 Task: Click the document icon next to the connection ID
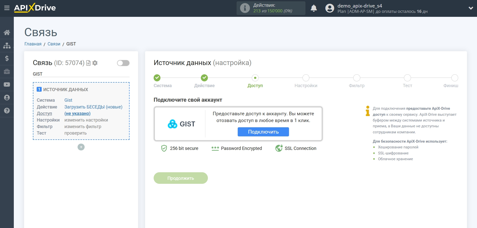[x=89, y=63]
